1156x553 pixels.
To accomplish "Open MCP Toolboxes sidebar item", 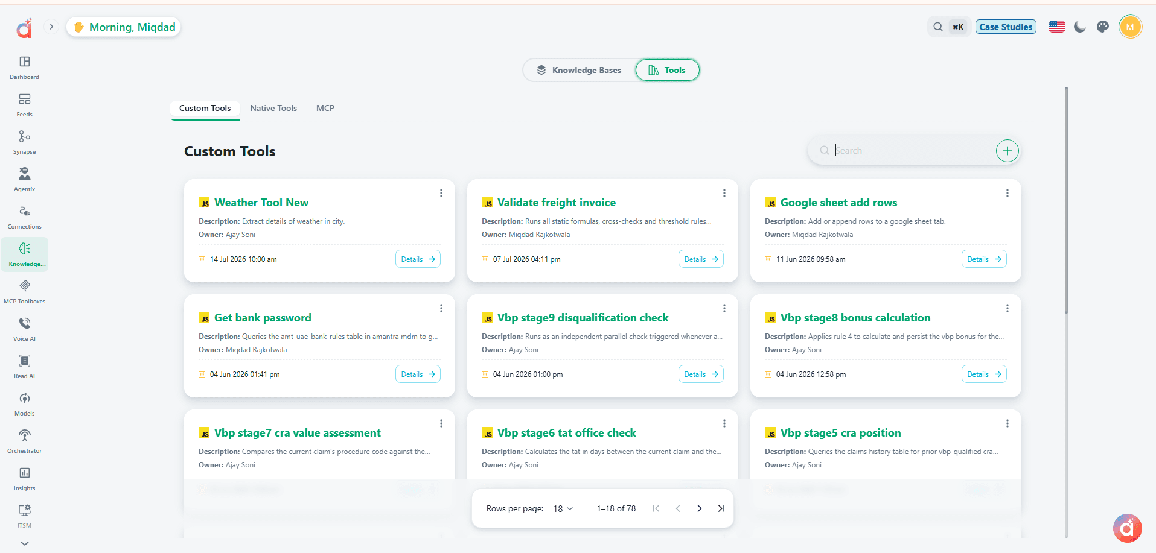I will [24, 292].
